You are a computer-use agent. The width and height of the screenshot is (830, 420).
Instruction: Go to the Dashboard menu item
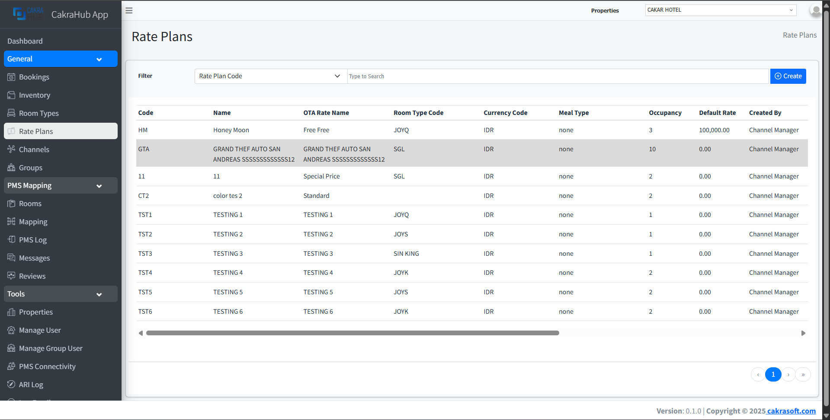[25, 41]
